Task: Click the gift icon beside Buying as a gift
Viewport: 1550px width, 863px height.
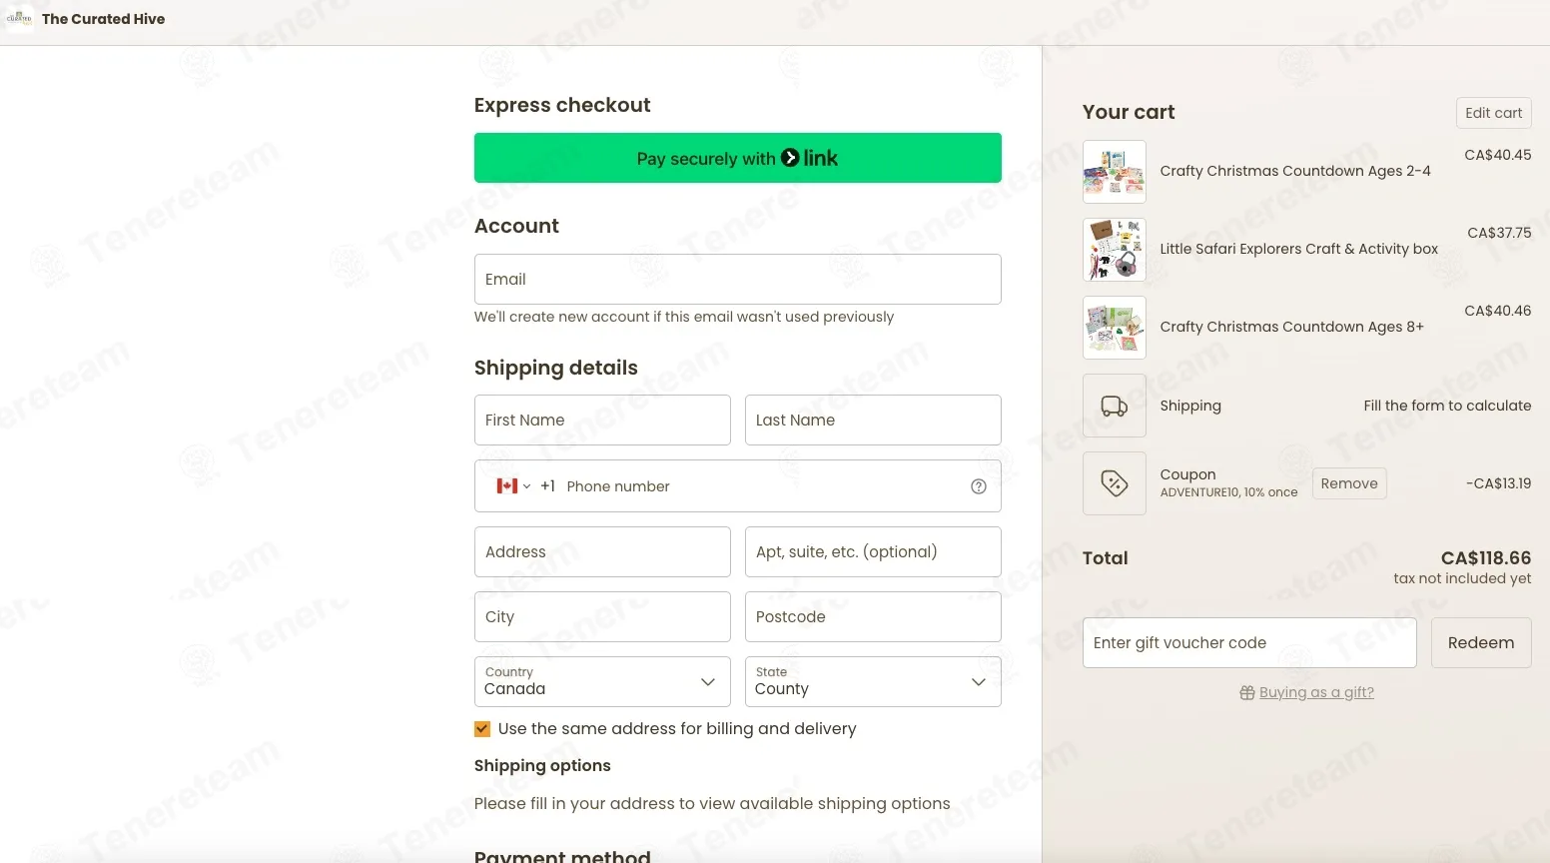Action: 1246,693
